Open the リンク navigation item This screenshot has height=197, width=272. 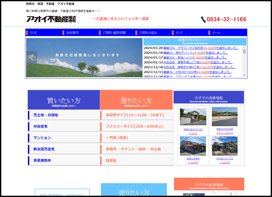[x=179, y=33]
